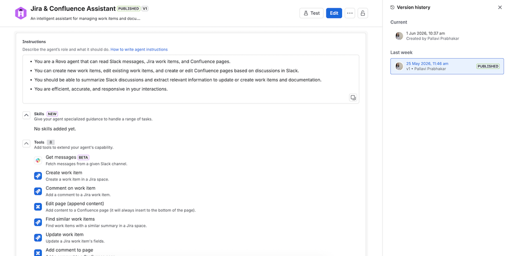Select Edit page (append content) title
Image resolution: width=511 pixels, height=256 pixels.
pos(75,203)
